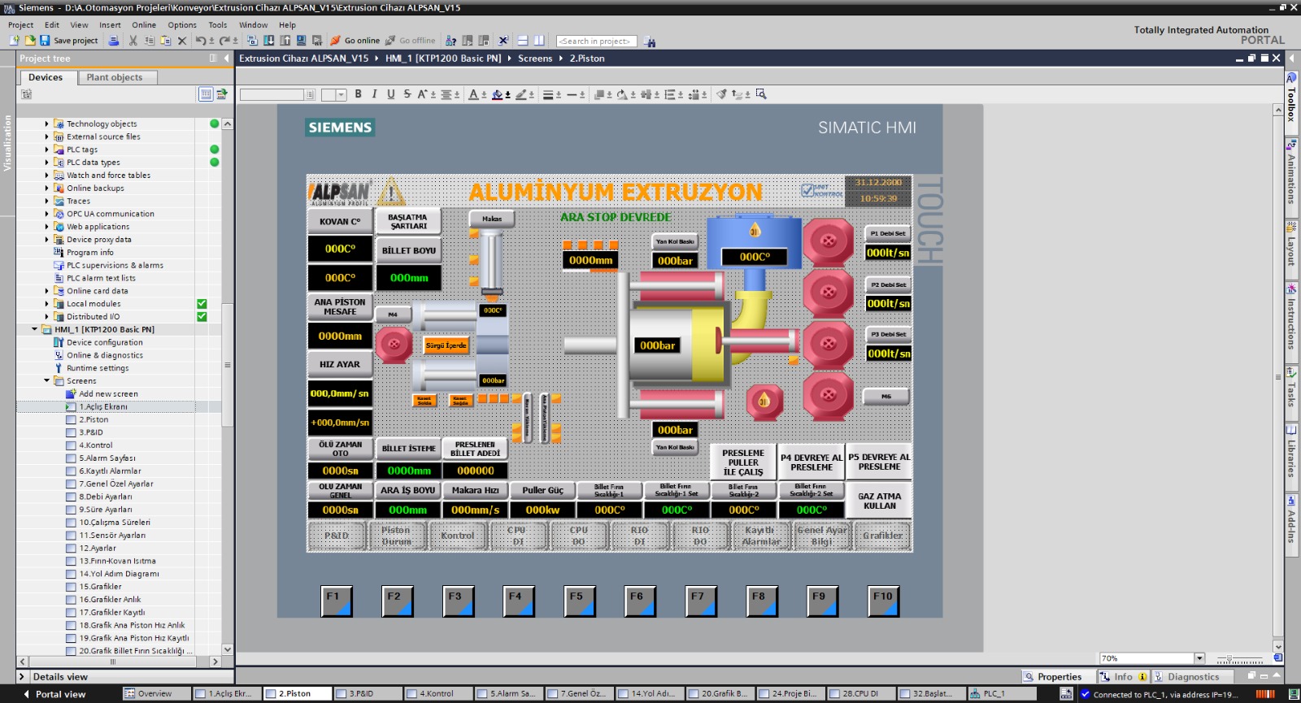Image resolution: width=1301 pixels, height=703 pixels.
Task: Click the Search in project field
Action: pos(595,41)
